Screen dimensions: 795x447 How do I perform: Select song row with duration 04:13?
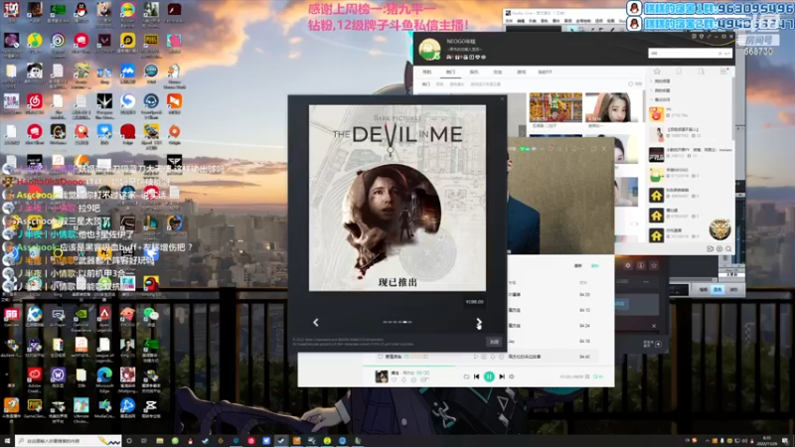click(x=551, y=310)
